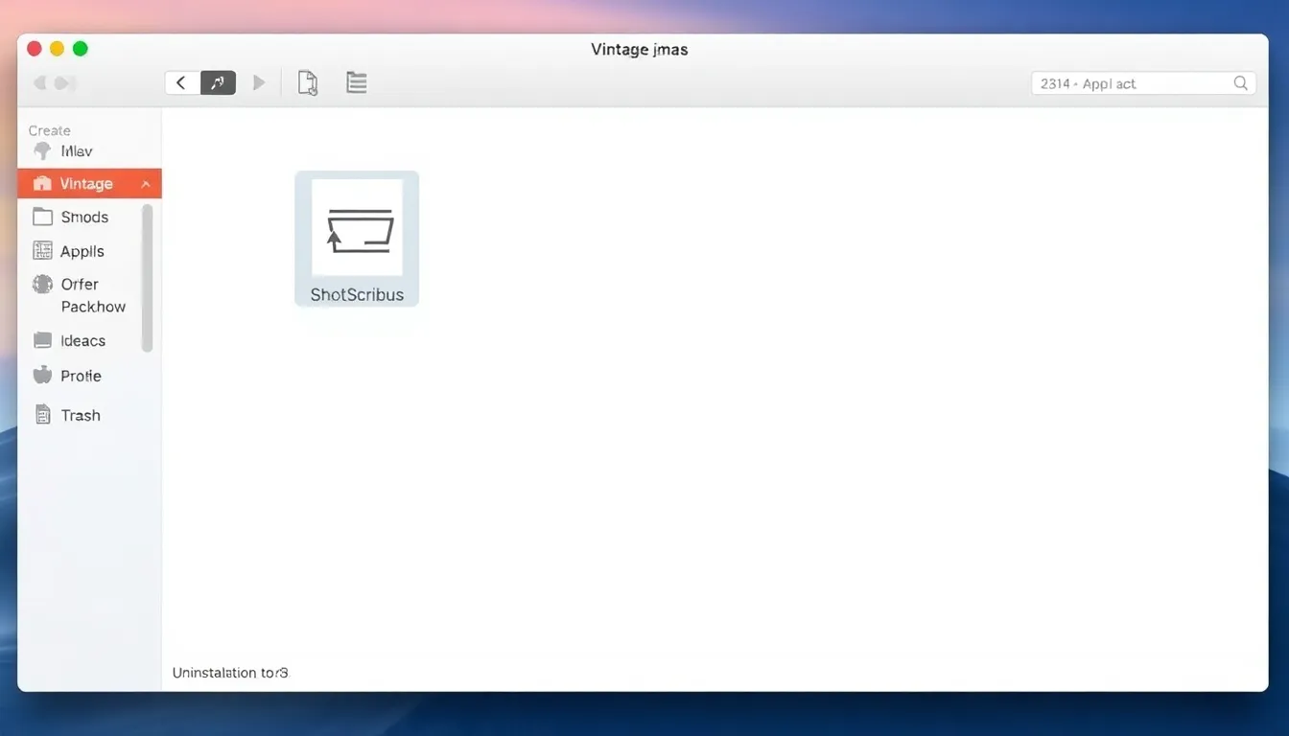
Task: Select the list view icon
Action: click(357, 83)
